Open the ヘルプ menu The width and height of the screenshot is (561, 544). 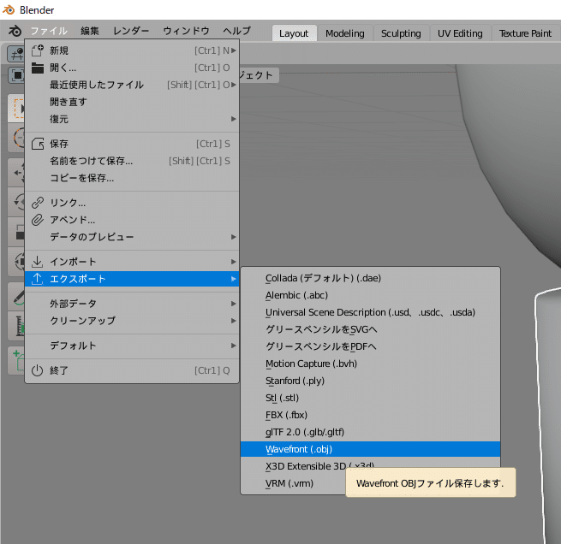click(x=236, y=31)
